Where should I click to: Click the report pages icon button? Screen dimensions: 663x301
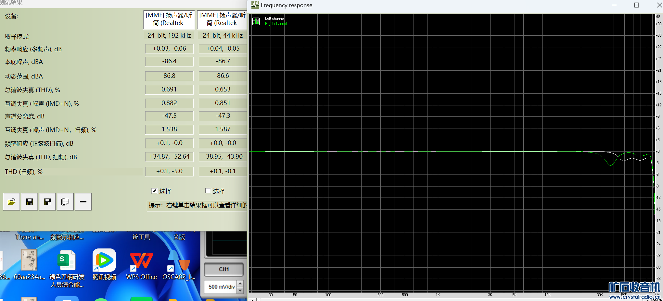pos(65,202)
